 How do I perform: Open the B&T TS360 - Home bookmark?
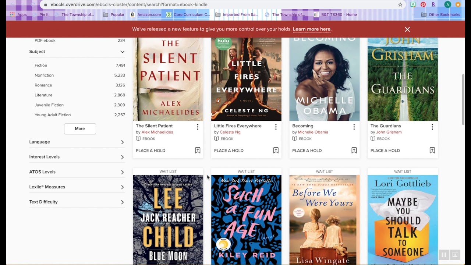pos(335,15)
